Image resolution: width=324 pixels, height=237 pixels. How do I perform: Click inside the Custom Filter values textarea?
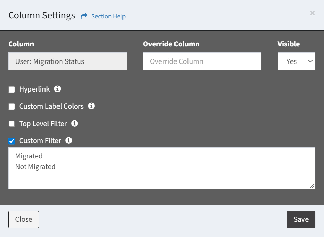pos(162,168)
